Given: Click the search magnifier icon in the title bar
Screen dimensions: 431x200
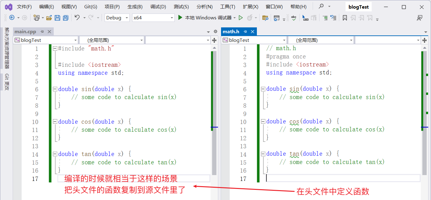Looking at the screenshot, I should click(x=321, y=6).
